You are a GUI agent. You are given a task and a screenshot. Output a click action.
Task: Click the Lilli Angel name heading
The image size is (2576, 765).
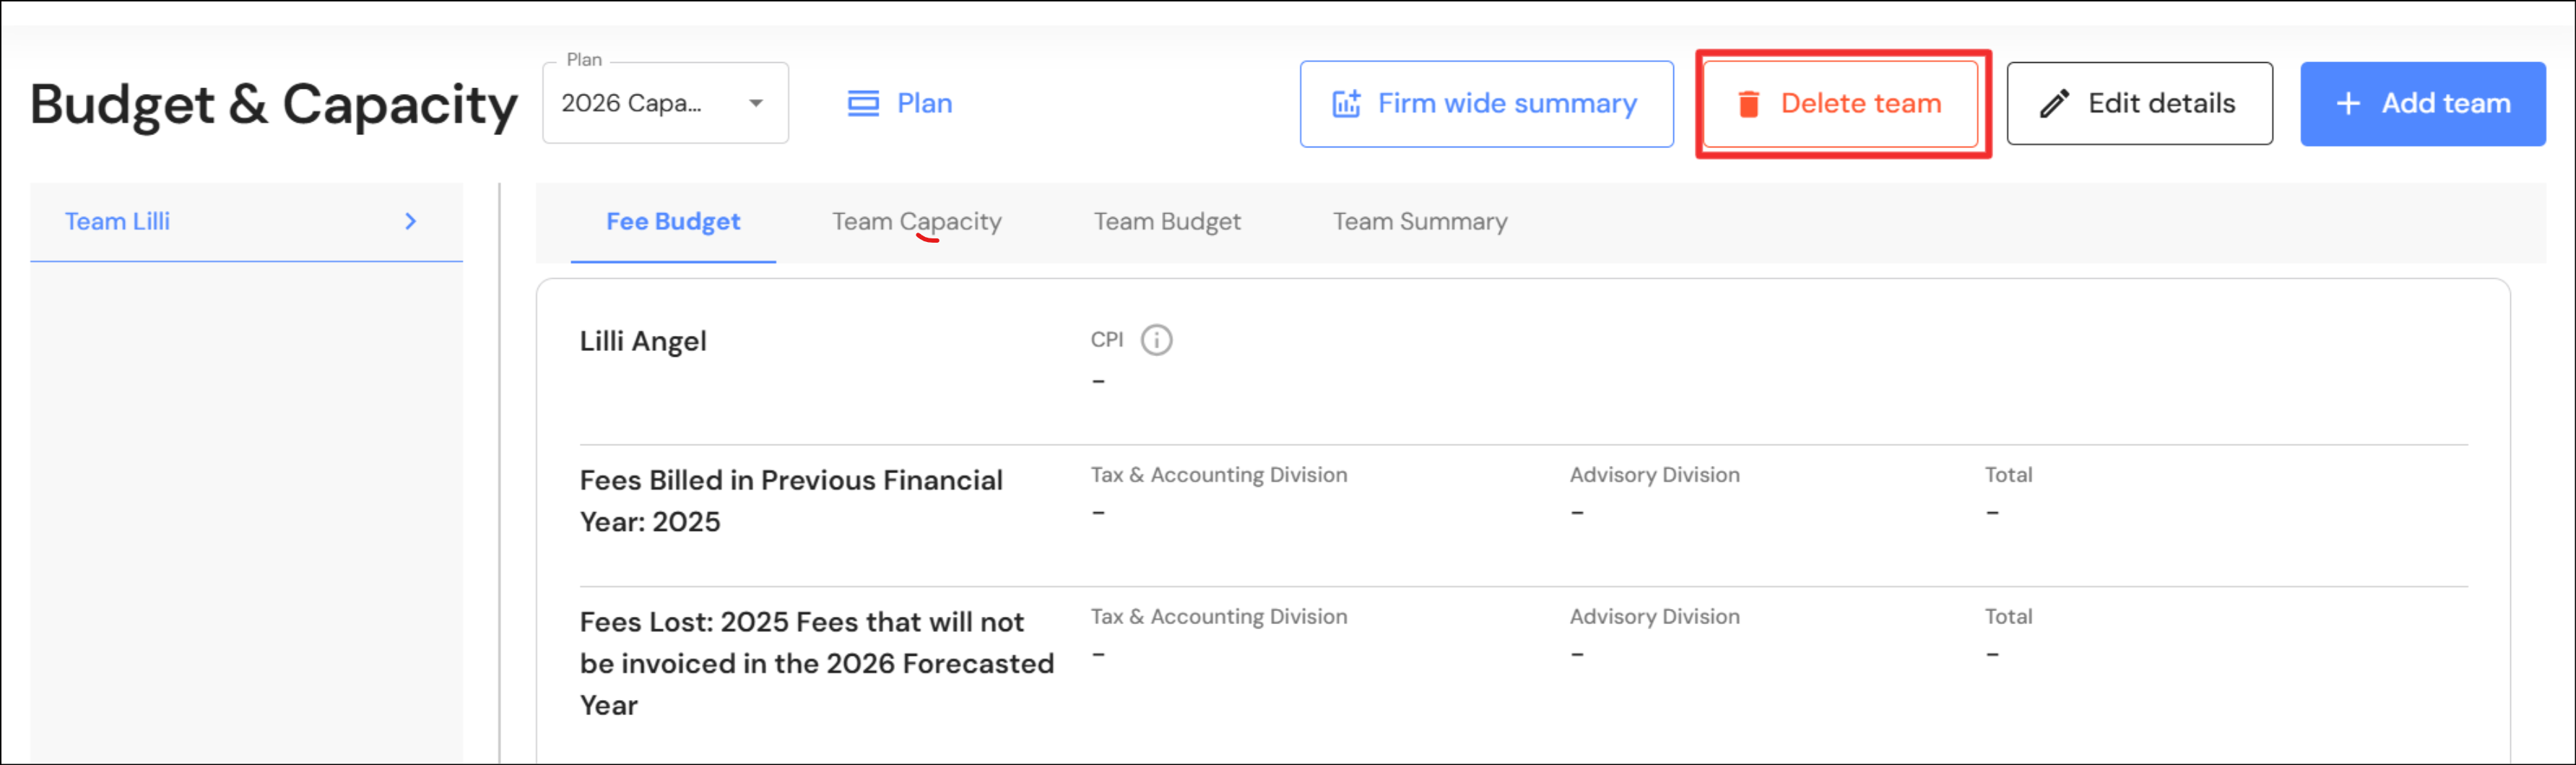click(x=643, y=342)
